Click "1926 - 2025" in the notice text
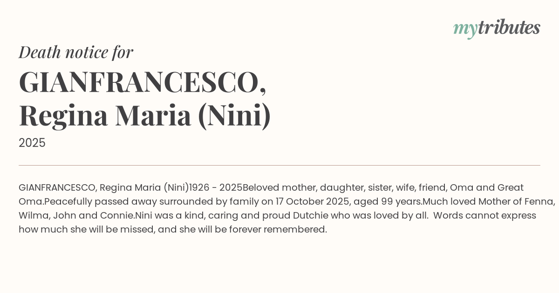The height and width of the screenshot is (293, 559). 216,187
